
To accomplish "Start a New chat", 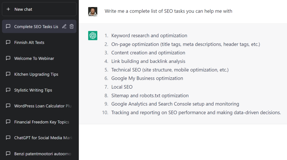I will tap(39, 9).
